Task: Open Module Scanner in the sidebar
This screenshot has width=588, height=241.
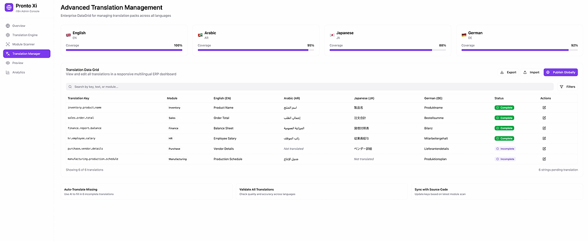Action: pos(27,44)
